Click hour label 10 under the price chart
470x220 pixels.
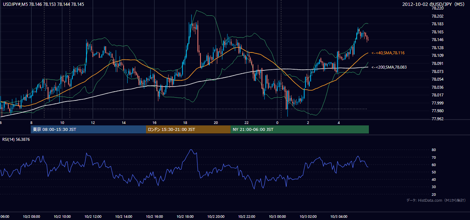(62, 123)
